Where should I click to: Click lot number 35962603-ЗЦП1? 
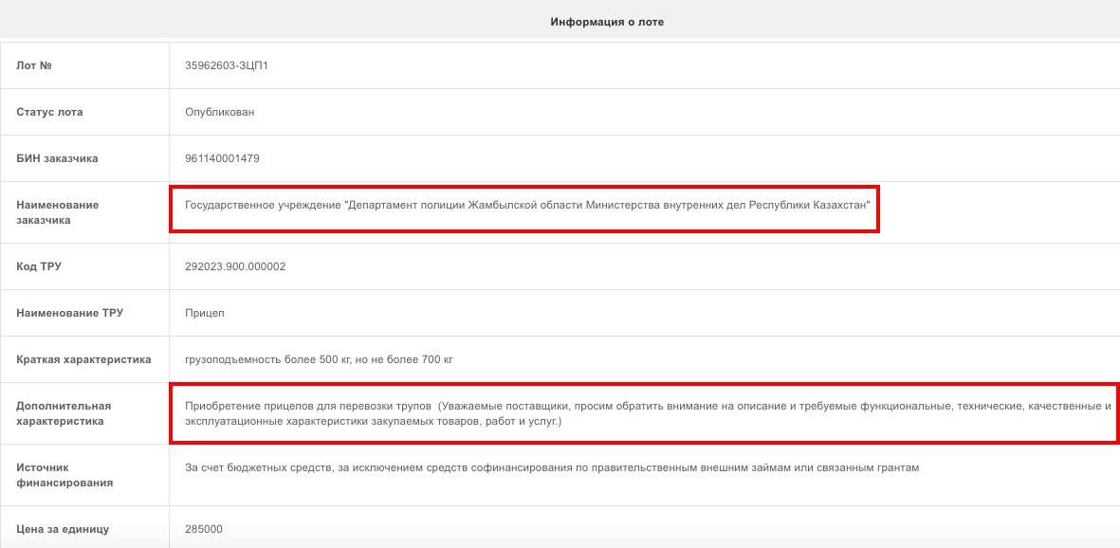pos(227,65)
